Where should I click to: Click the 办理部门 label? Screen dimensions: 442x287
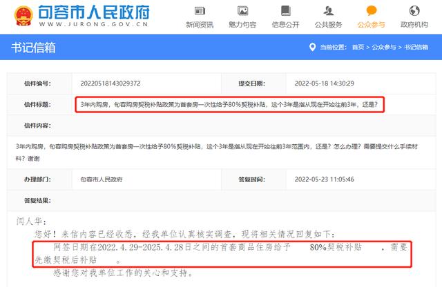tap(37, 179)
